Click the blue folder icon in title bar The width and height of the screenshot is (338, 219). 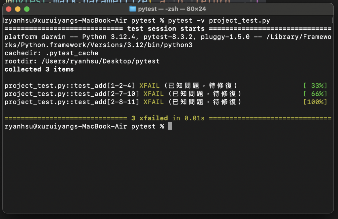[132, 9]
